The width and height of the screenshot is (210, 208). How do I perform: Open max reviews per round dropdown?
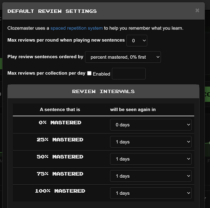pos(137,41)
